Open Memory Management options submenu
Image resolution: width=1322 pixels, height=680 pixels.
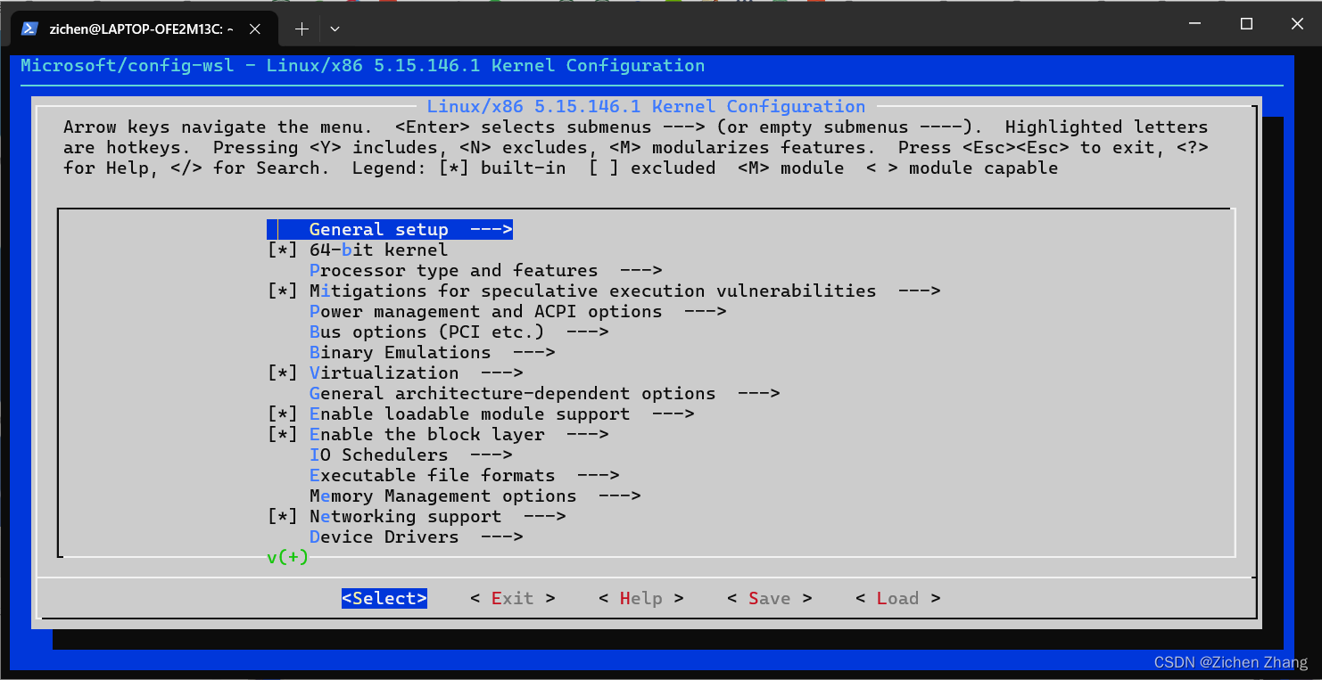475,496
